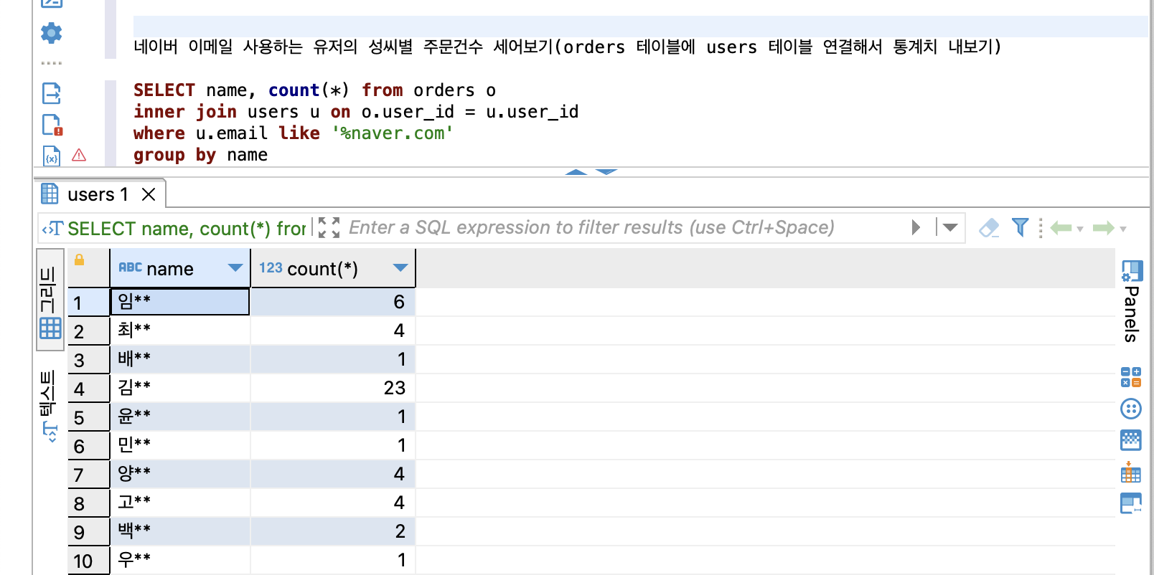Switch to the 텍스트 text view tab

click(x=49, y=405)
